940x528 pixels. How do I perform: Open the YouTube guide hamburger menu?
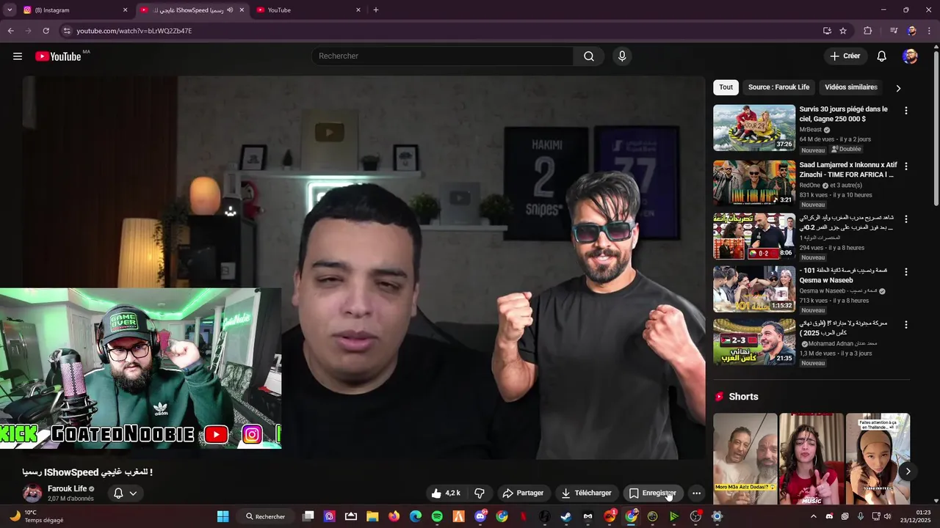coord(18,56)
